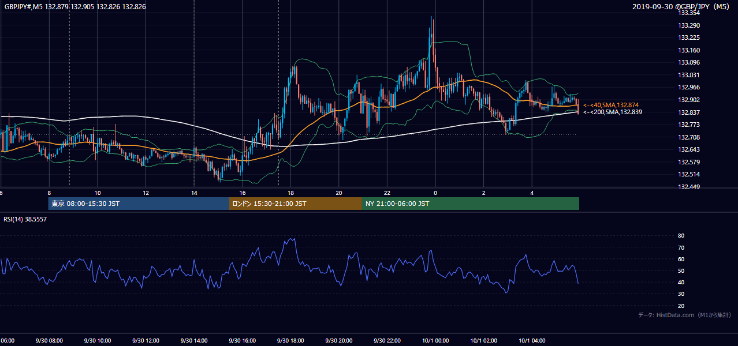This screenshot has height=346, width=738.
Task: Click the RSI scale value 70
Action: click(681, 247)
